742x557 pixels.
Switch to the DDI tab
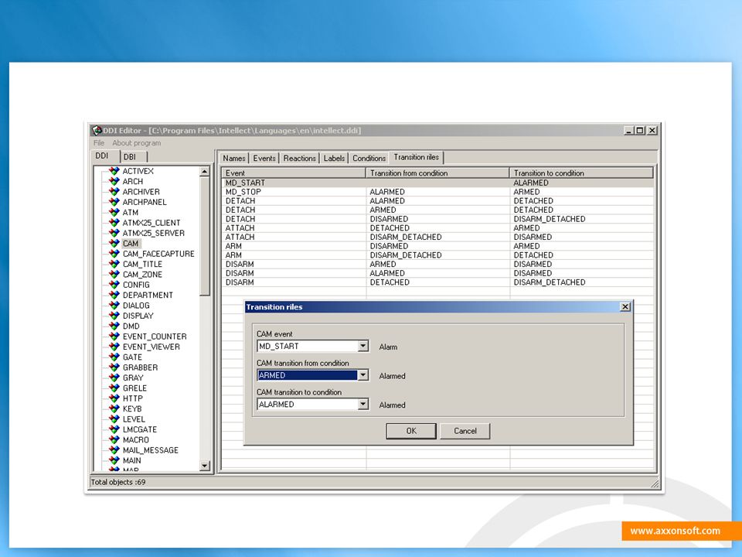click(x=102, y=155)
